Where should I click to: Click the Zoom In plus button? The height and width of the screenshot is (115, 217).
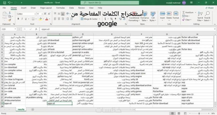point(209,113)
